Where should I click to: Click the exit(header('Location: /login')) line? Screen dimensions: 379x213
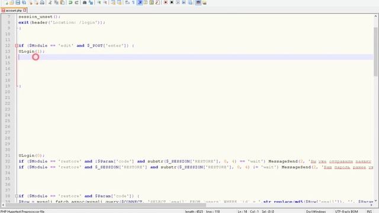62,22
